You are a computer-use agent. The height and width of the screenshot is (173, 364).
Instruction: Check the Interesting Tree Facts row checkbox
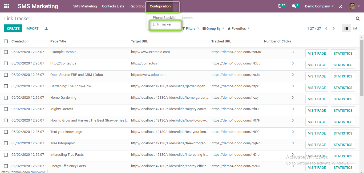coord(6,155)
